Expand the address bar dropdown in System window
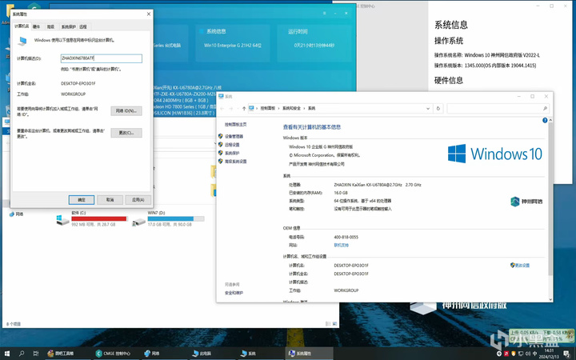The height and width of the screenshot is (360, 576). point(427,108)
